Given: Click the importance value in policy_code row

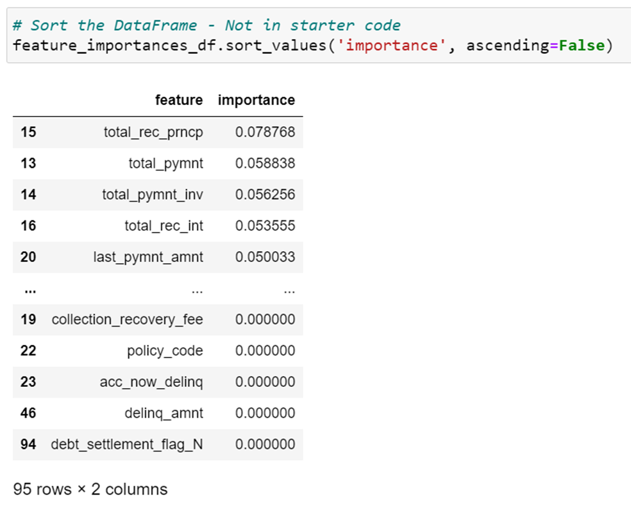Looking at the screenshot, I should click(x=265, y=350).
